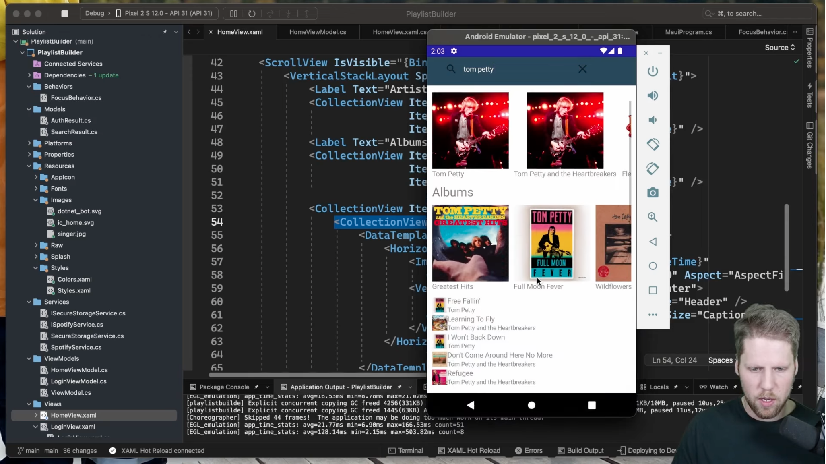
Task: Collapse the ViewModels folder
Action: click(29, 358)
